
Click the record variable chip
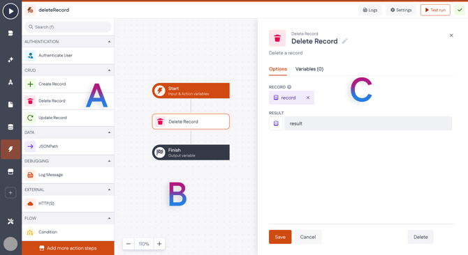(291, 98)
